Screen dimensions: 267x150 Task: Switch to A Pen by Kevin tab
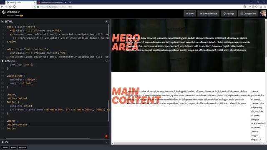tap(21, 2)
